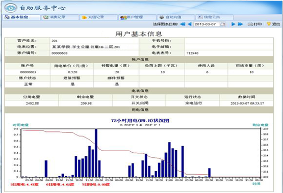The image size is (283, 193).
Task: Click the single-left previous day arrow
Action: 190,24
